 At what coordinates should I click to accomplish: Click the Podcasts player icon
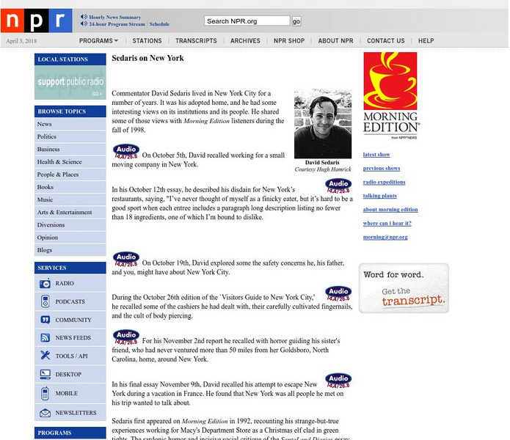[x=45, y=301]
